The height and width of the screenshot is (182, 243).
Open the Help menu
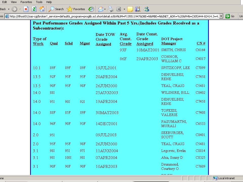pos(49,2)
